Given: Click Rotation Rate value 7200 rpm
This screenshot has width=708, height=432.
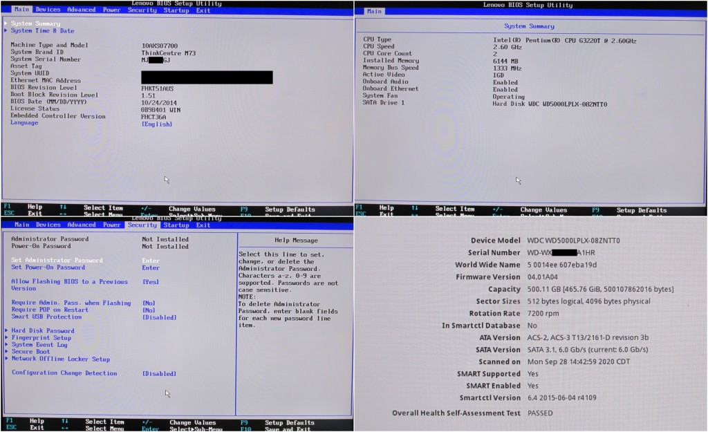Looking at the screenshot, I should point(543,313).
